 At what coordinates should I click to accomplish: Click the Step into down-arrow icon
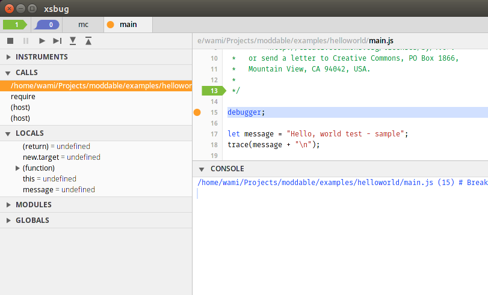click(x=73, y=41)
